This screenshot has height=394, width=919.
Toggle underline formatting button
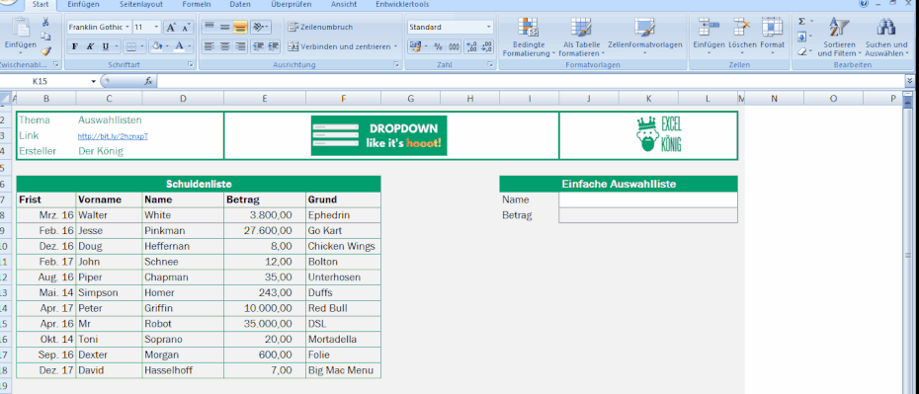pyautogui.click(x=106, y=46)
